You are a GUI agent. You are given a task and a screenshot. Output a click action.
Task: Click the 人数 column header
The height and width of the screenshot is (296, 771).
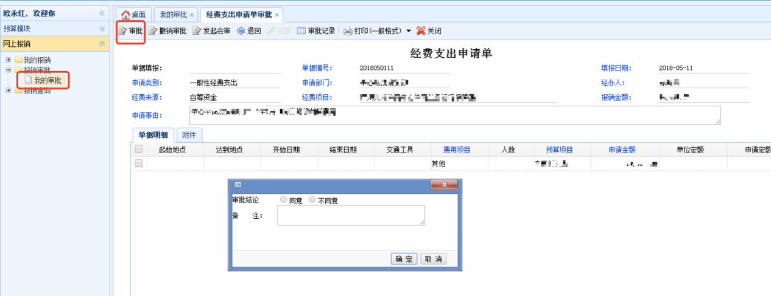pos(508,150)
